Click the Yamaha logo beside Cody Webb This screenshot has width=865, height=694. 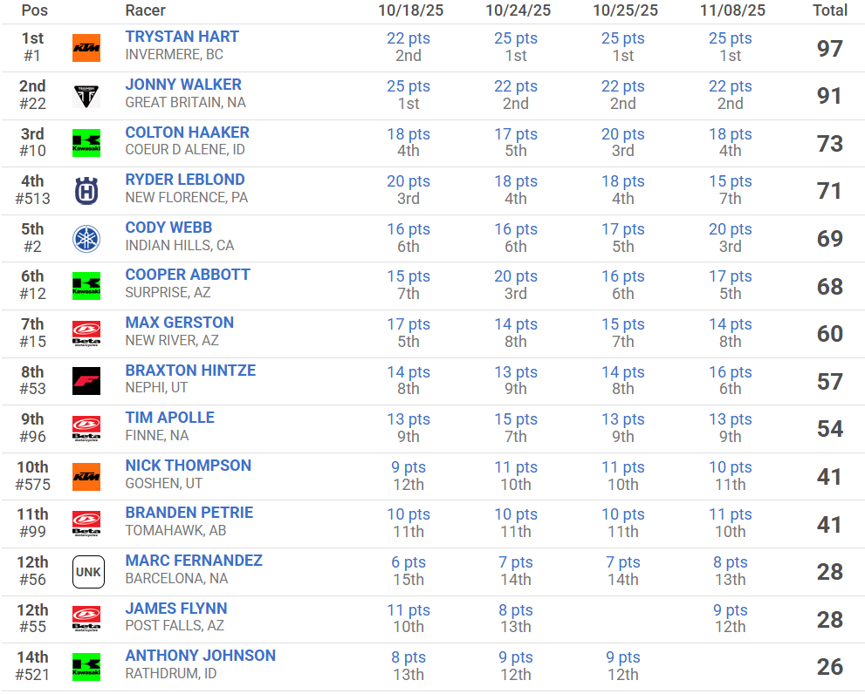pyautogui.click(x=86, y=238)
